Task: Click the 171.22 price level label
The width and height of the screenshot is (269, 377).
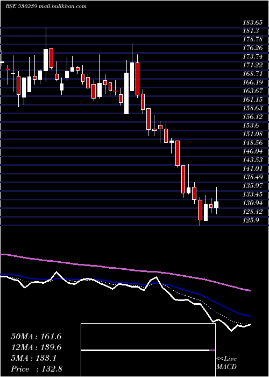Action: pos(253,65)
